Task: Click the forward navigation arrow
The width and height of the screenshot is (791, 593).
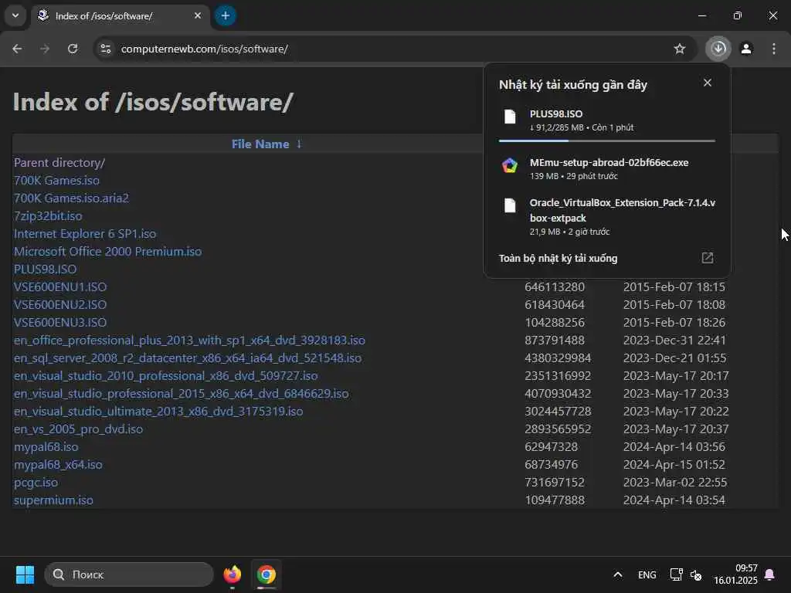Action: 45,49
